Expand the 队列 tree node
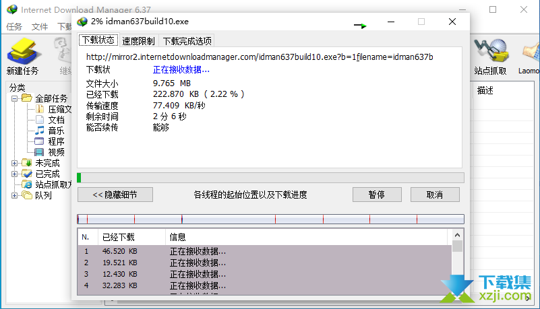Screen dimensions: 540x309 click(x=14, y=196)
